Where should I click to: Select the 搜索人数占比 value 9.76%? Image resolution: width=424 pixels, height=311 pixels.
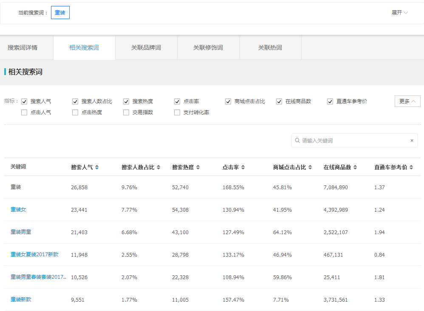129,188
